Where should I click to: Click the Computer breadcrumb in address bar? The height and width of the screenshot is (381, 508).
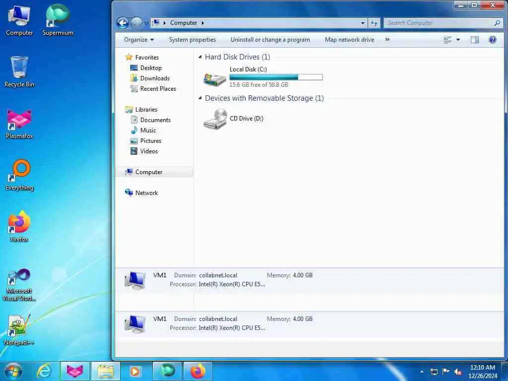184,23
